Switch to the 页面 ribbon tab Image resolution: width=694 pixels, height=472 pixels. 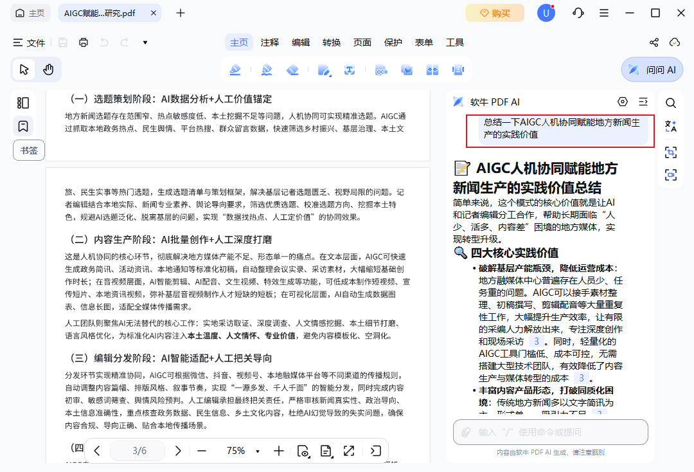(x=362, y=42)
